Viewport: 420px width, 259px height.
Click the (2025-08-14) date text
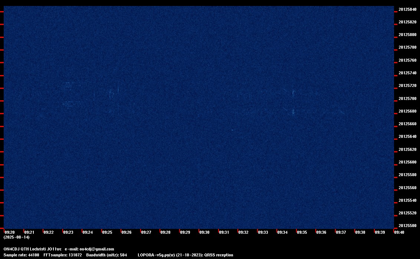click(17, 237)
